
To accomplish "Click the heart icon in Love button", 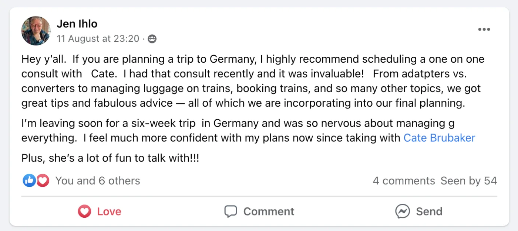I will (x=84, y=211).
